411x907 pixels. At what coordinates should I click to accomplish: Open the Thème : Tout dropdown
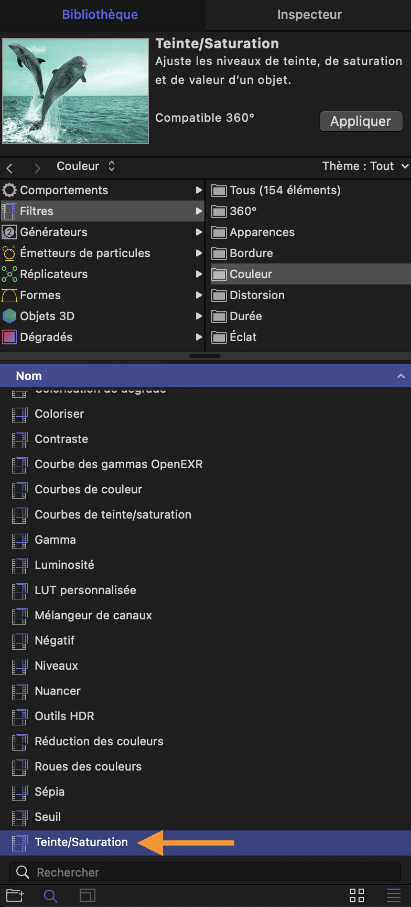(x=365, y=166)
